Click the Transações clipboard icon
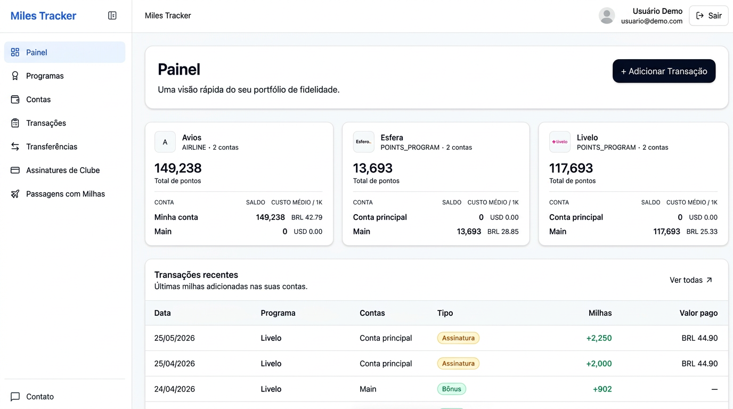The height and width of the screenshot is (409, 733). click(x=15, y=123)
